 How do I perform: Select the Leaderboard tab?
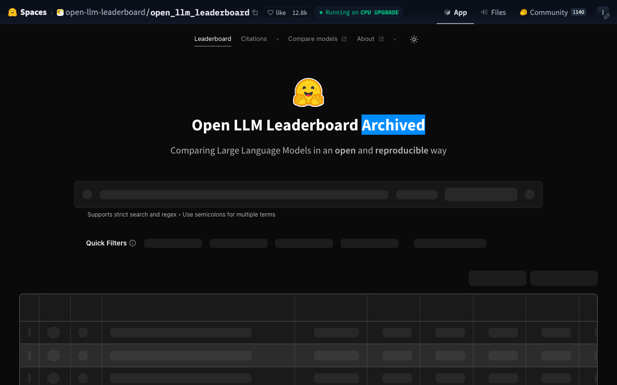[x=213, y=39]
